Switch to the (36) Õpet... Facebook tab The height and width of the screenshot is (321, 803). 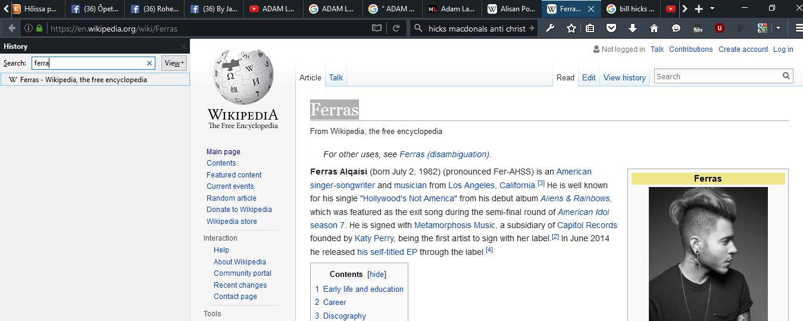pyautogui.click(x=95, y=9)
